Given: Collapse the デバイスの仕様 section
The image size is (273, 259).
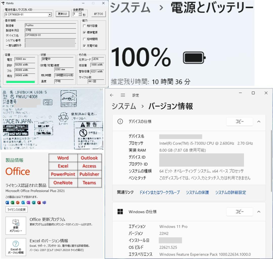Looking at the screenshot, I should click(x=259, y=121).
